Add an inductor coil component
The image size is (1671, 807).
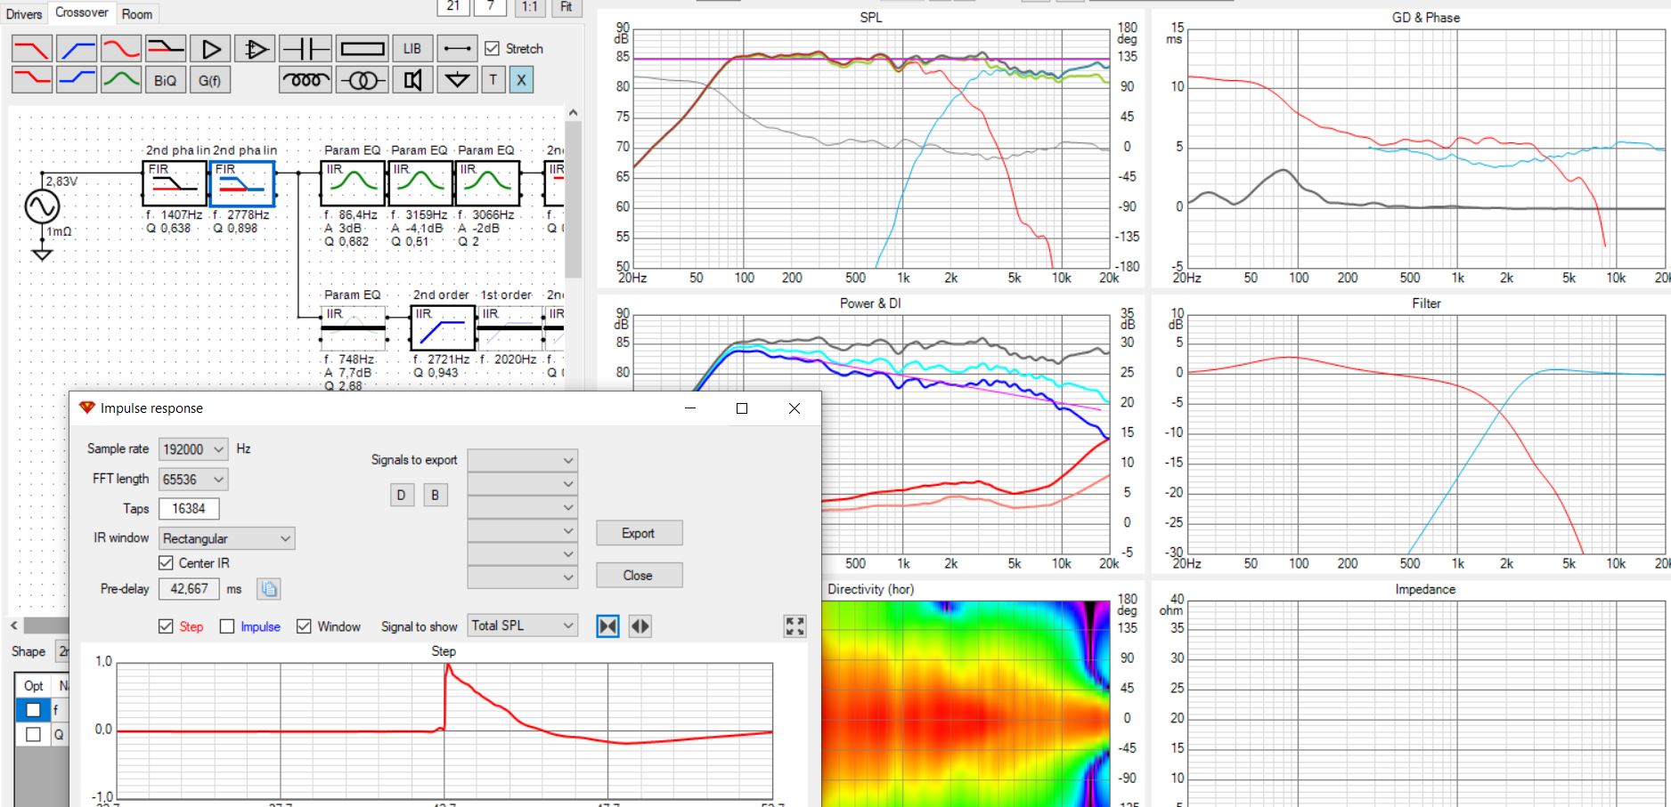click(x=305, y=80)
